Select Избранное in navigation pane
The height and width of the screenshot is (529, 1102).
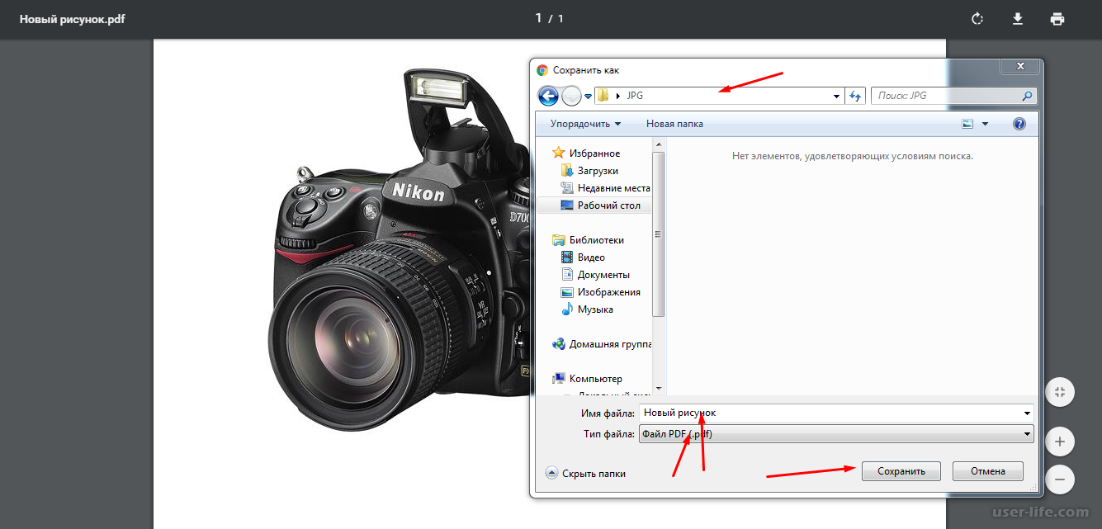pyautogui.click(x=594, y=154)
